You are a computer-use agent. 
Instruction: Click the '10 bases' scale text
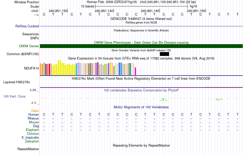point(87,6)
